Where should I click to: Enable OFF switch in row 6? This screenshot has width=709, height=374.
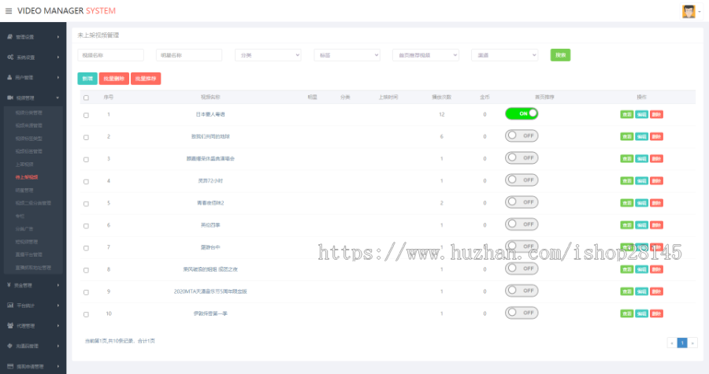522,224
